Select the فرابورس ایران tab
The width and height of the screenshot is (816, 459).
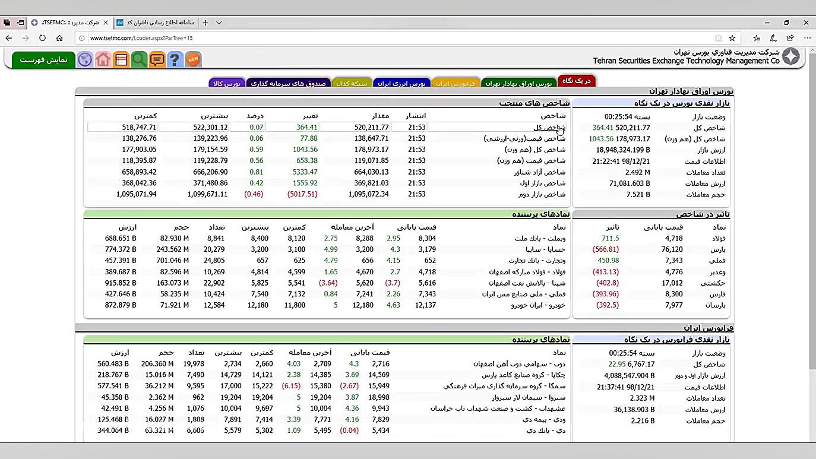point(455,83)
